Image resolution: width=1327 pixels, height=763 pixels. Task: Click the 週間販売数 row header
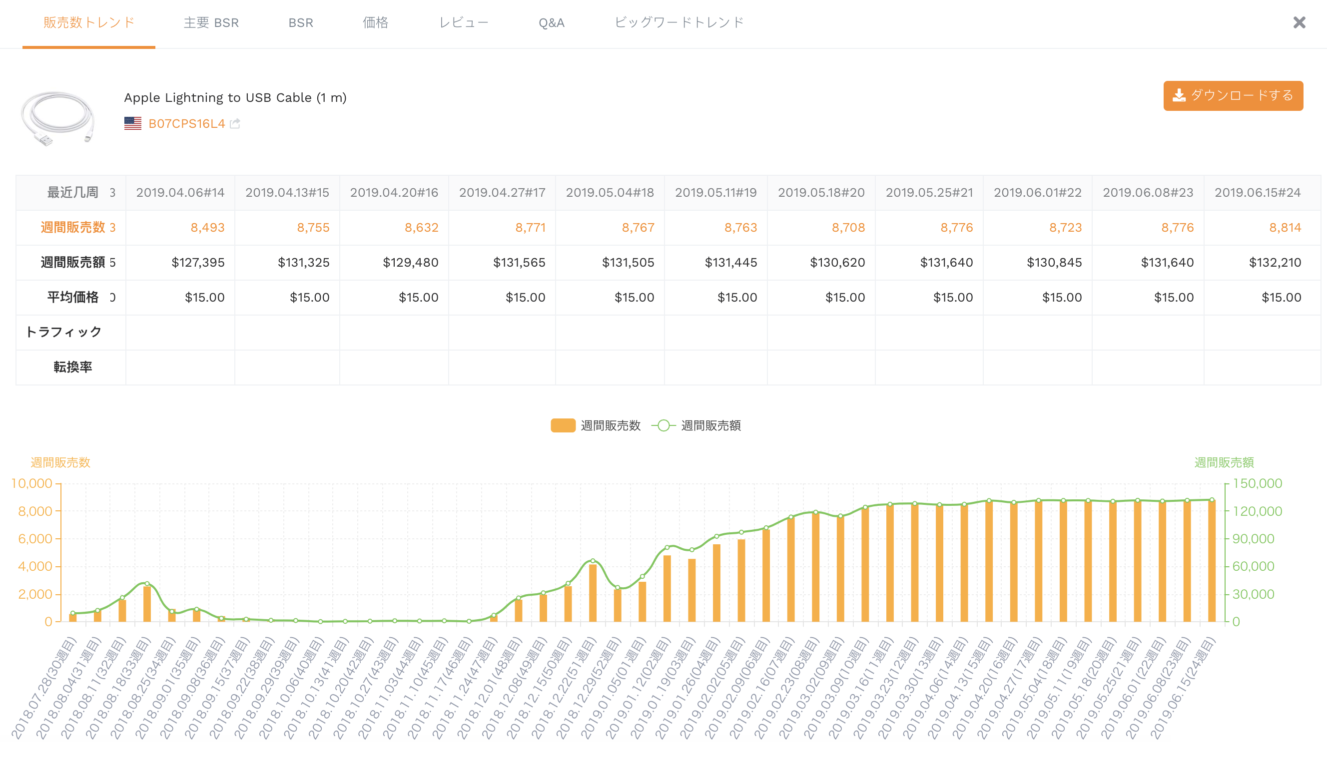point(73,228)
